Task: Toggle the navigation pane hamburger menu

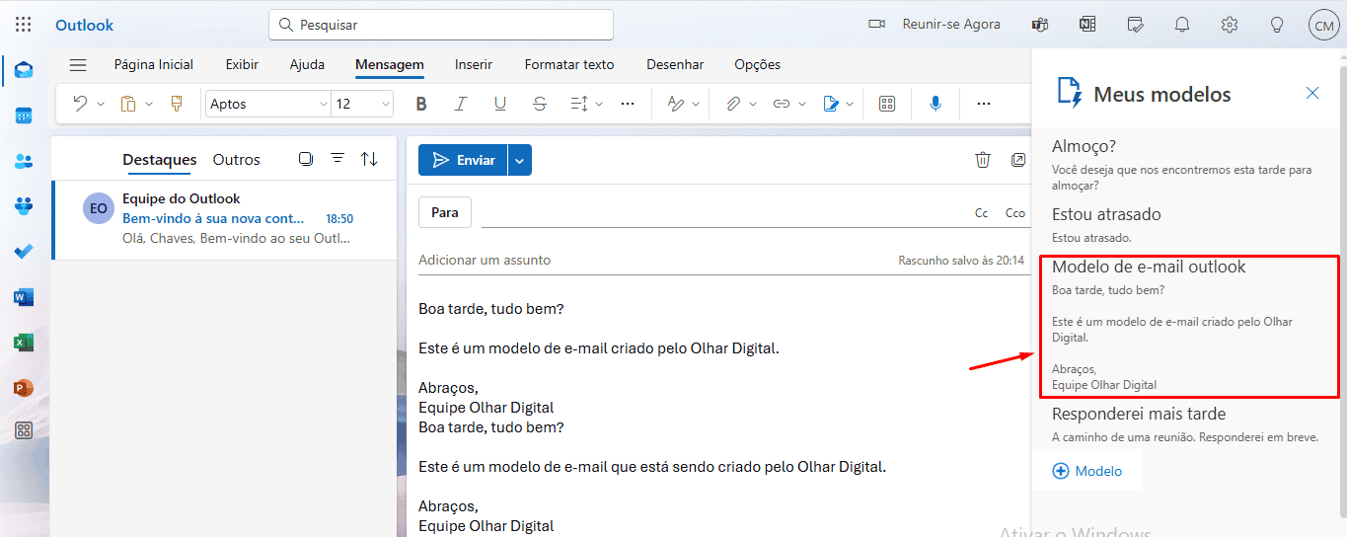Action: (78, 65)
